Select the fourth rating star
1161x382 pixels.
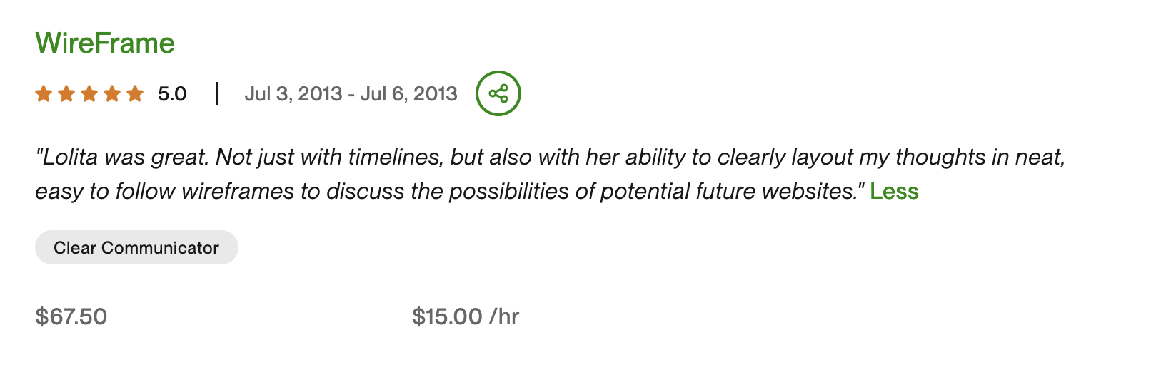112,93
